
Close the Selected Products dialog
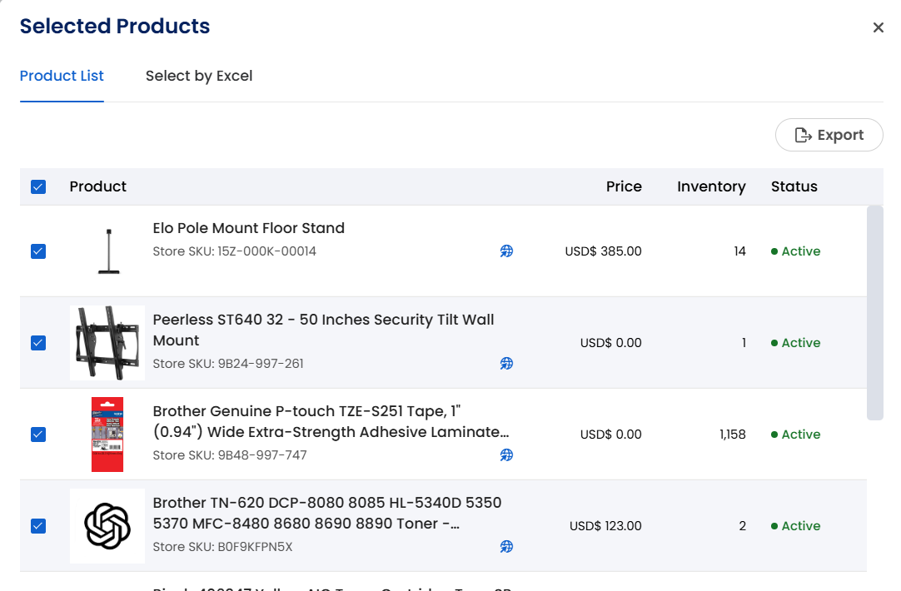[x=878, y=27]
